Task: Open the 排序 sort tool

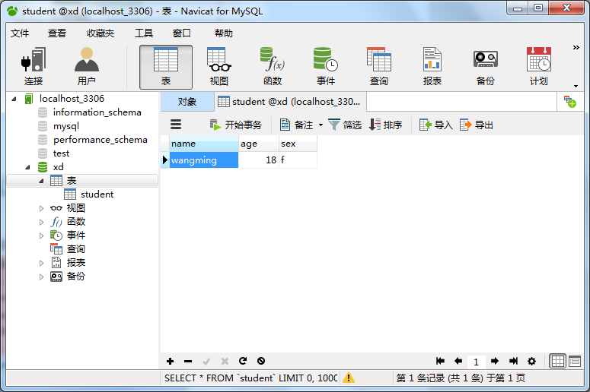Action: (386, 125)
